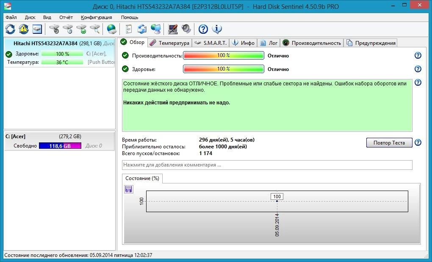Click the left-panel Здоровье 100 % green bar
Screen dimensions: 432x262
coord(62,54)
